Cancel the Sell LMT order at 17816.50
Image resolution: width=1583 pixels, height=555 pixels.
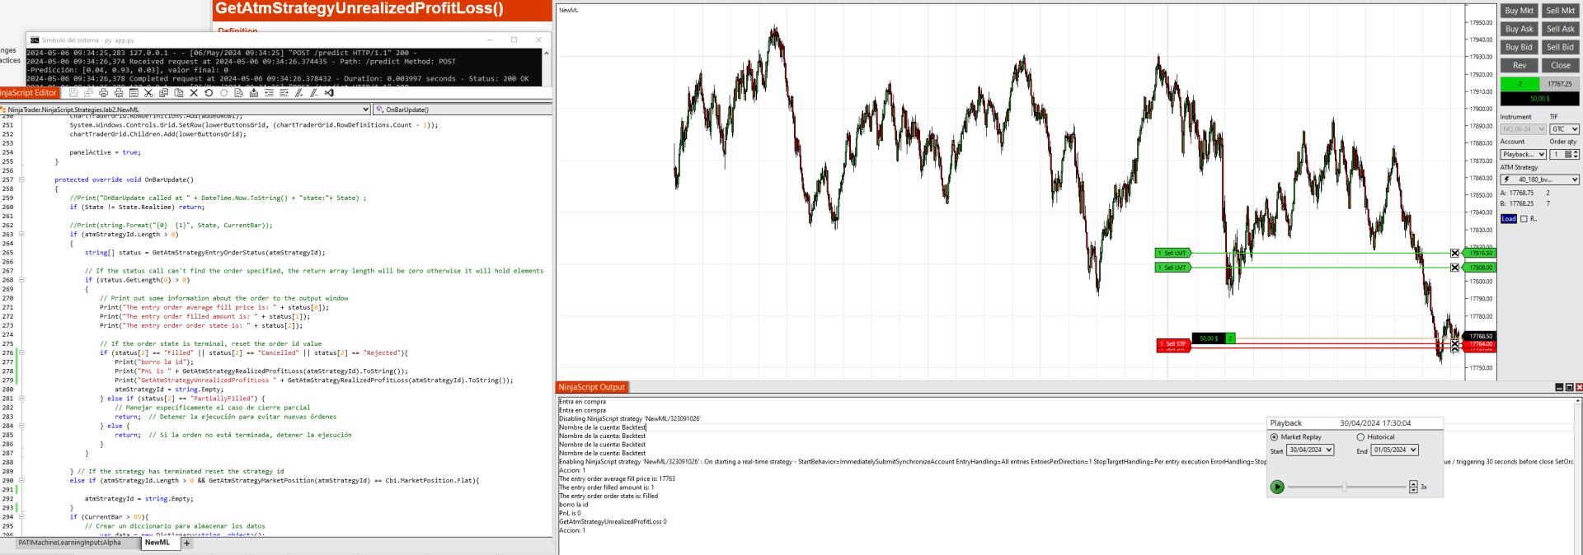pyautogui.click(x=1454, y=253)
